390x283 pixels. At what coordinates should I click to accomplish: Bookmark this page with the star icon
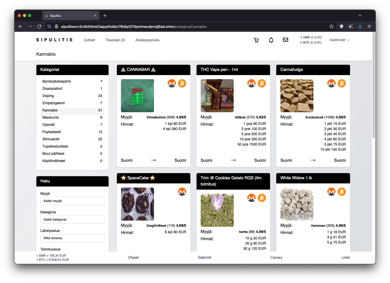point(331,27)
